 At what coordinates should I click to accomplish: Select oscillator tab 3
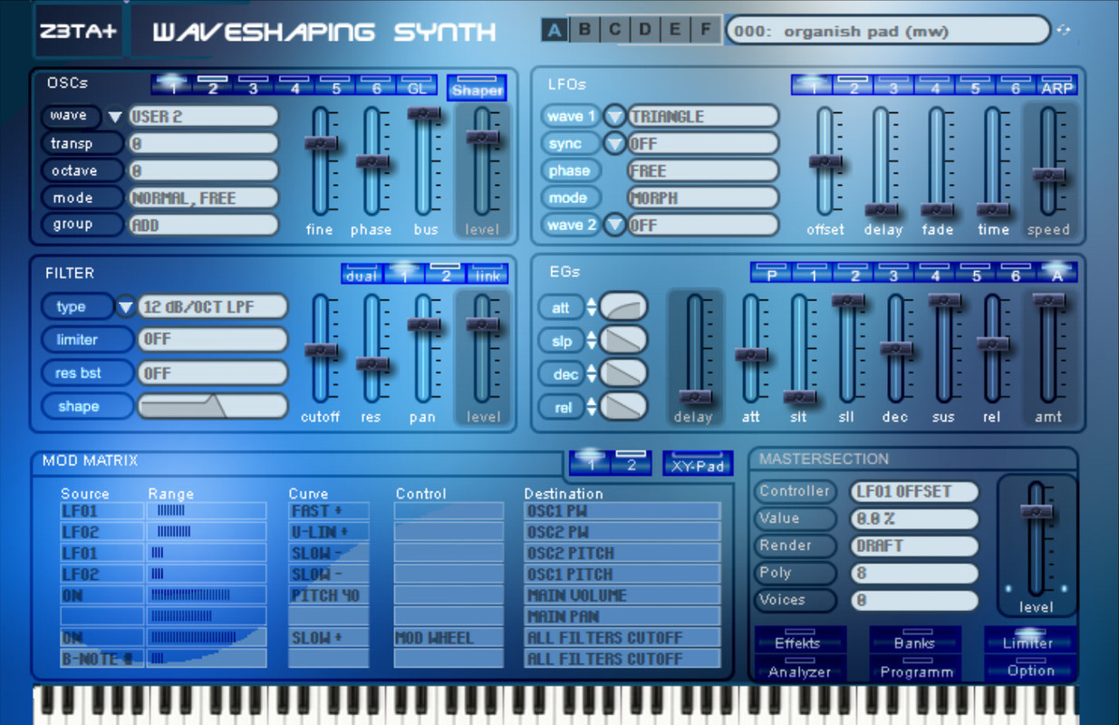click(254, 85)
